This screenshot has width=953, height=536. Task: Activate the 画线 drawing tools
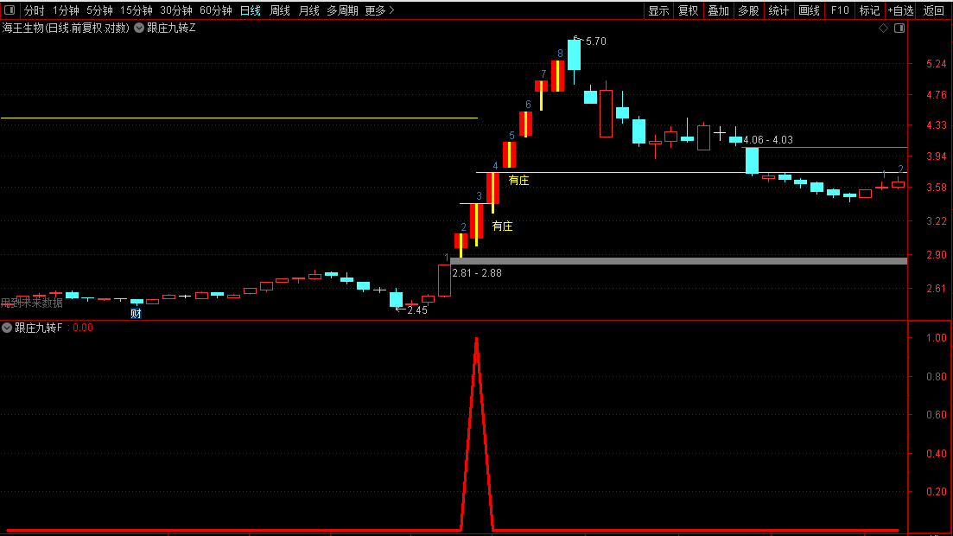(x=809, y=10)
